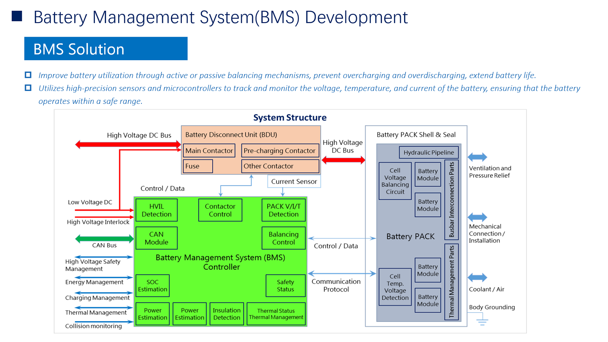Click the Charging Management label
This screenshot has width=608, height=342.
coord(98,298)
